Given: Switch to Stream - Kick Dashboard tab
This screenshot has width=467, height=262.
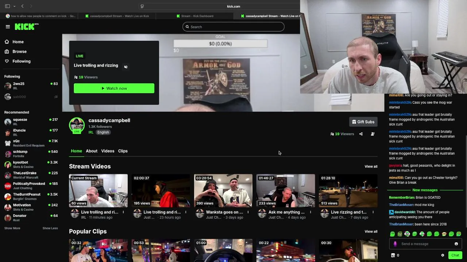Looking at the screenshot, I should tap(195, 16).
